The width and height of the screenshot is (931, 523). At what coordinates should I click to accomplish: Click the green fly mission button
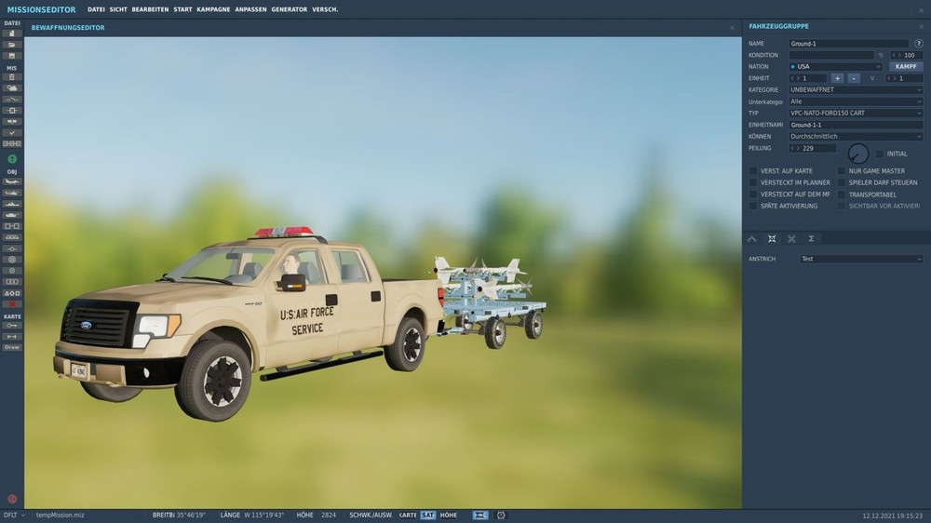pyautogui.click(x=12, y=159)
